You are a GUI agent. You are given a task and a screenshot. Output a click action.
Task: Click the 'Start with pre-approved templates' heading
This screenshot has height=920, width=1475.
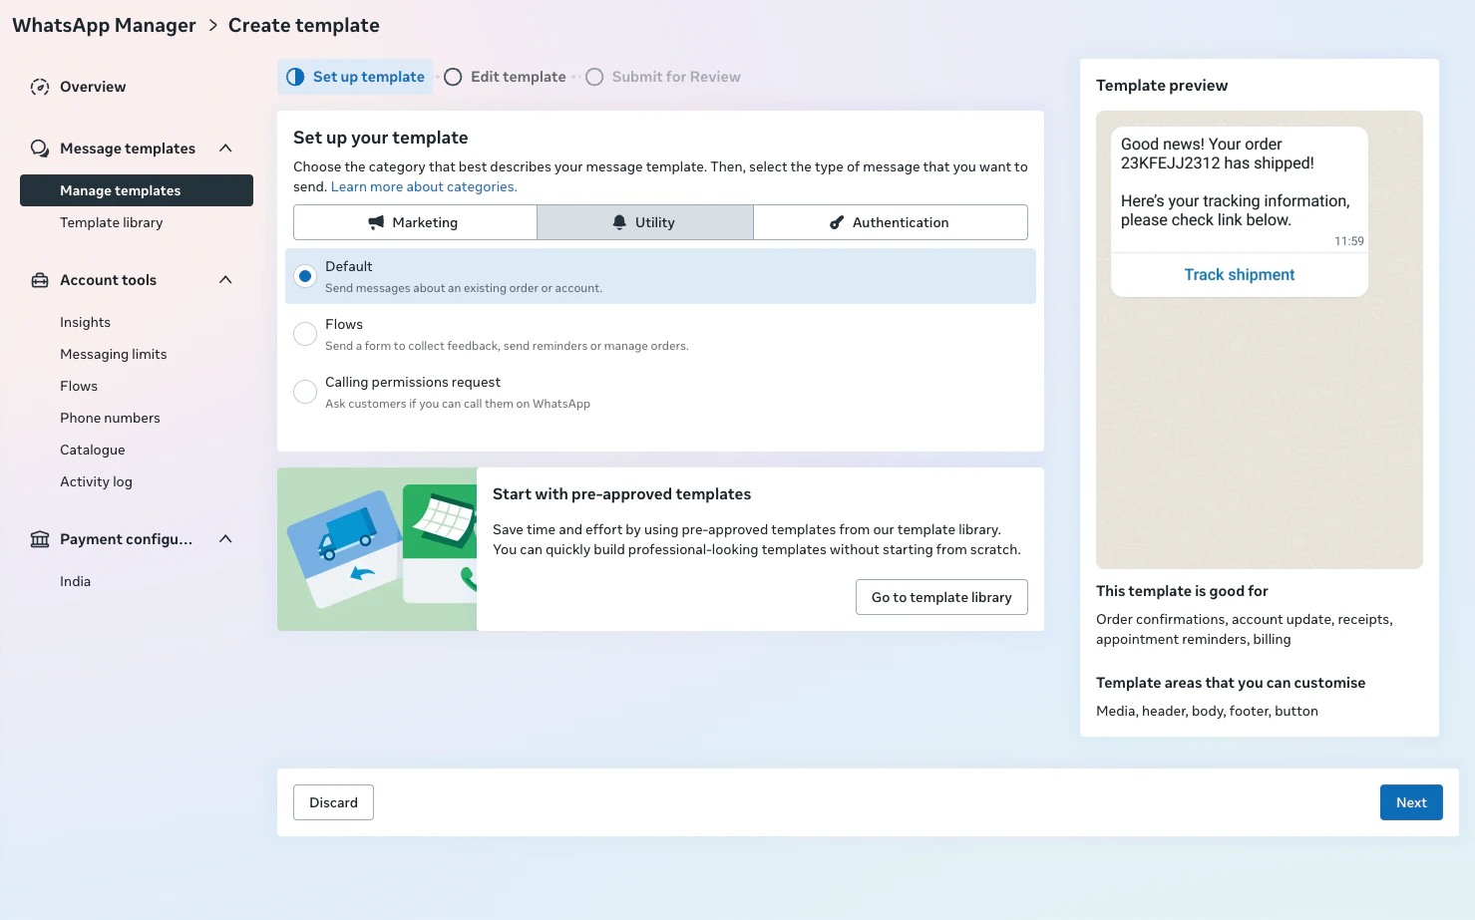(621, 494)
